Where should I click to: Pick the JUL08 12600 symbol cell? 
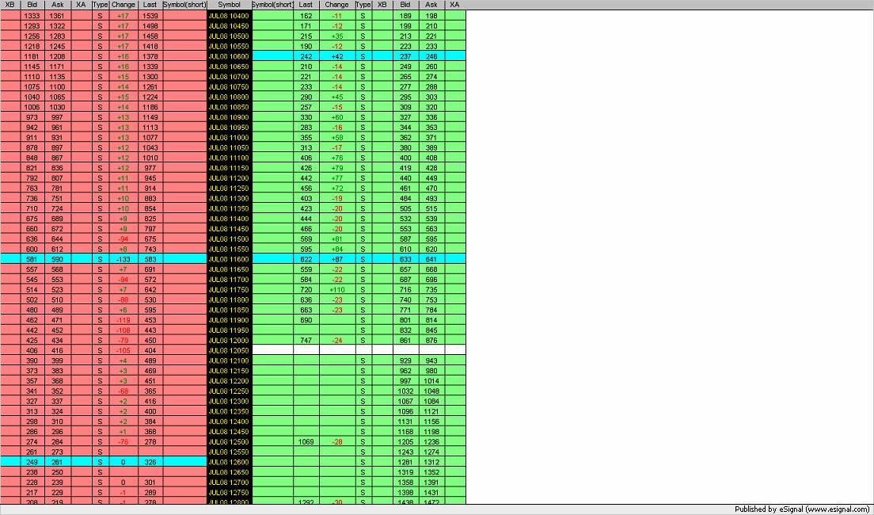pyautogui.click(x=229, y=462)
